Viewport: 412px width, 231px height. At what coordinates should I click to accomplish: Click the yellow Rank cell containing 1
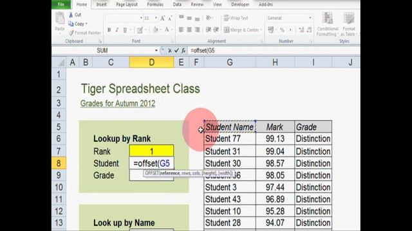152,151
